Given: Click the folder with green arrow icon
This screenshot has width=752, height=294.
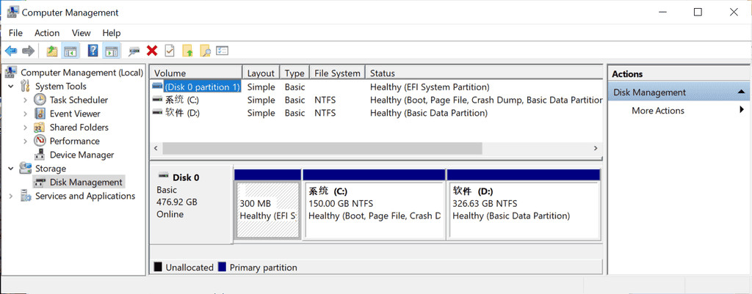Looking at the screenshot, I should [187, 51].
